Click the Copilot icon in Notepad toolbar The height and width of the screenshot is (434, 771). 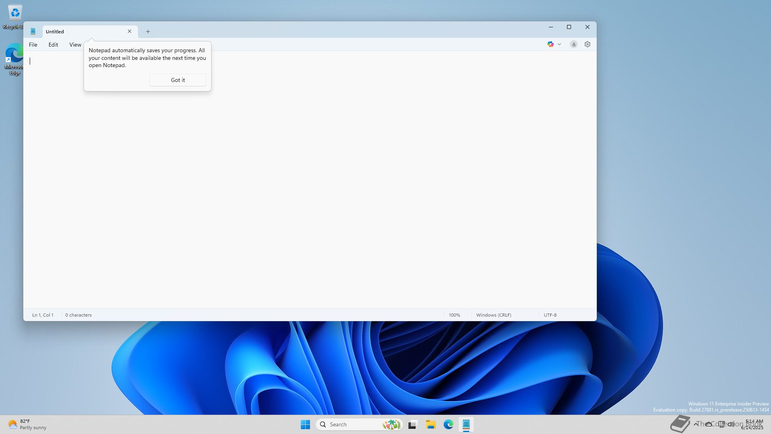coord(550,44)
